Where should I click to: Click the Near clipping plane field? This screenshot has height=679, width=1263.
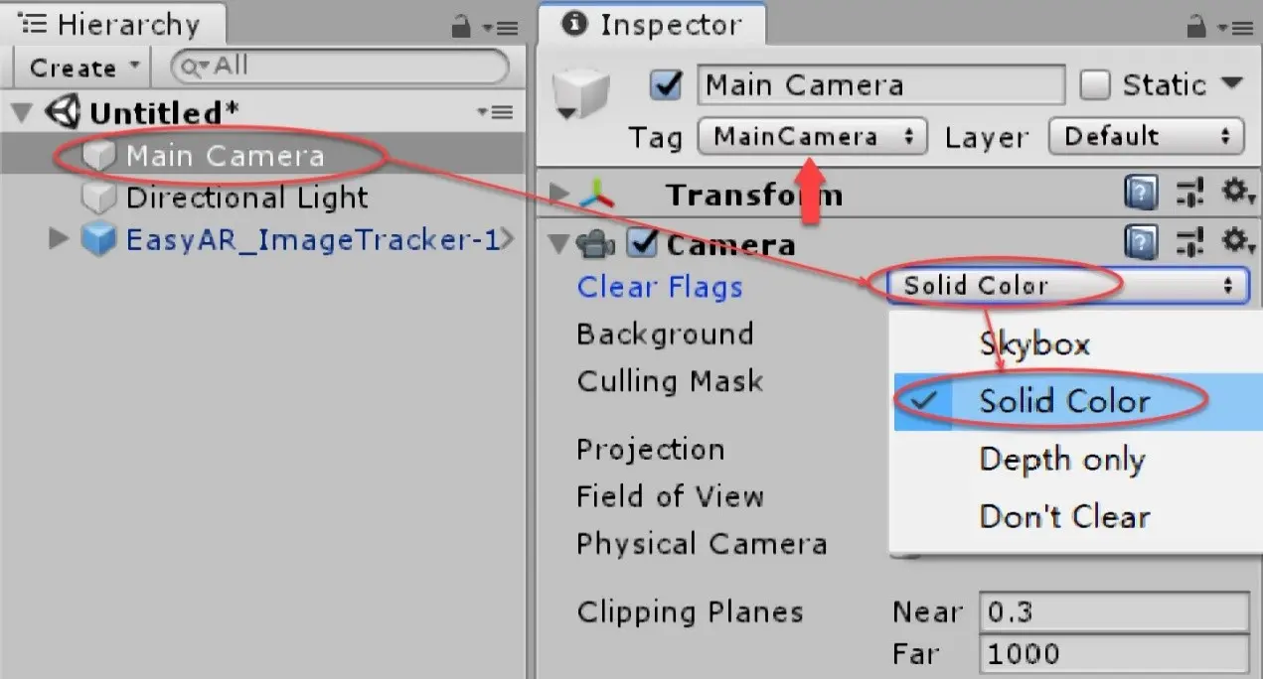click(x=1114, y=611)
